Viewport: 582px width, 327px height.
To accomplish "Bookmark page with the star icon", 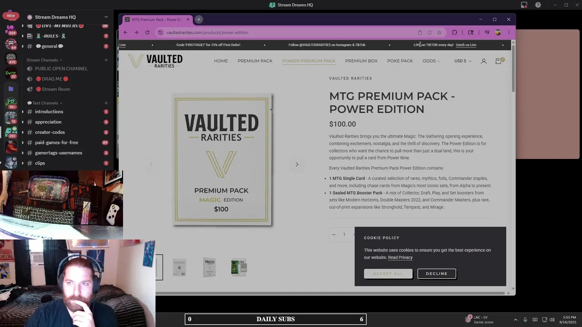I will point(439,32).
